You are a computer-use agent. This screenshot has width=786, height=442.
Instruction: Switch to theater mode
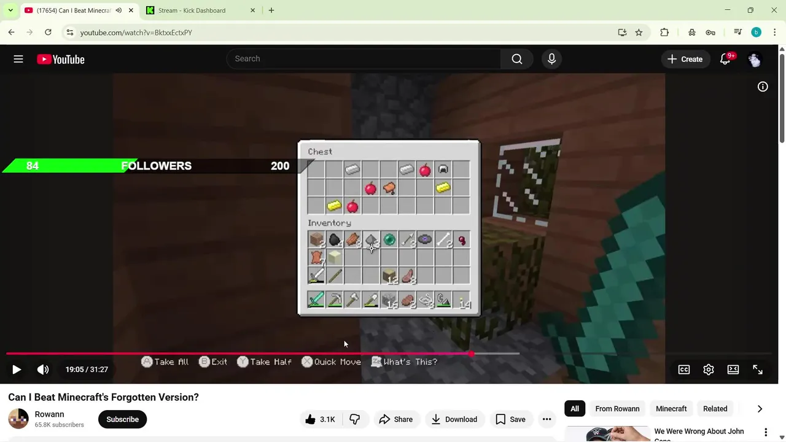coord(733,370)
